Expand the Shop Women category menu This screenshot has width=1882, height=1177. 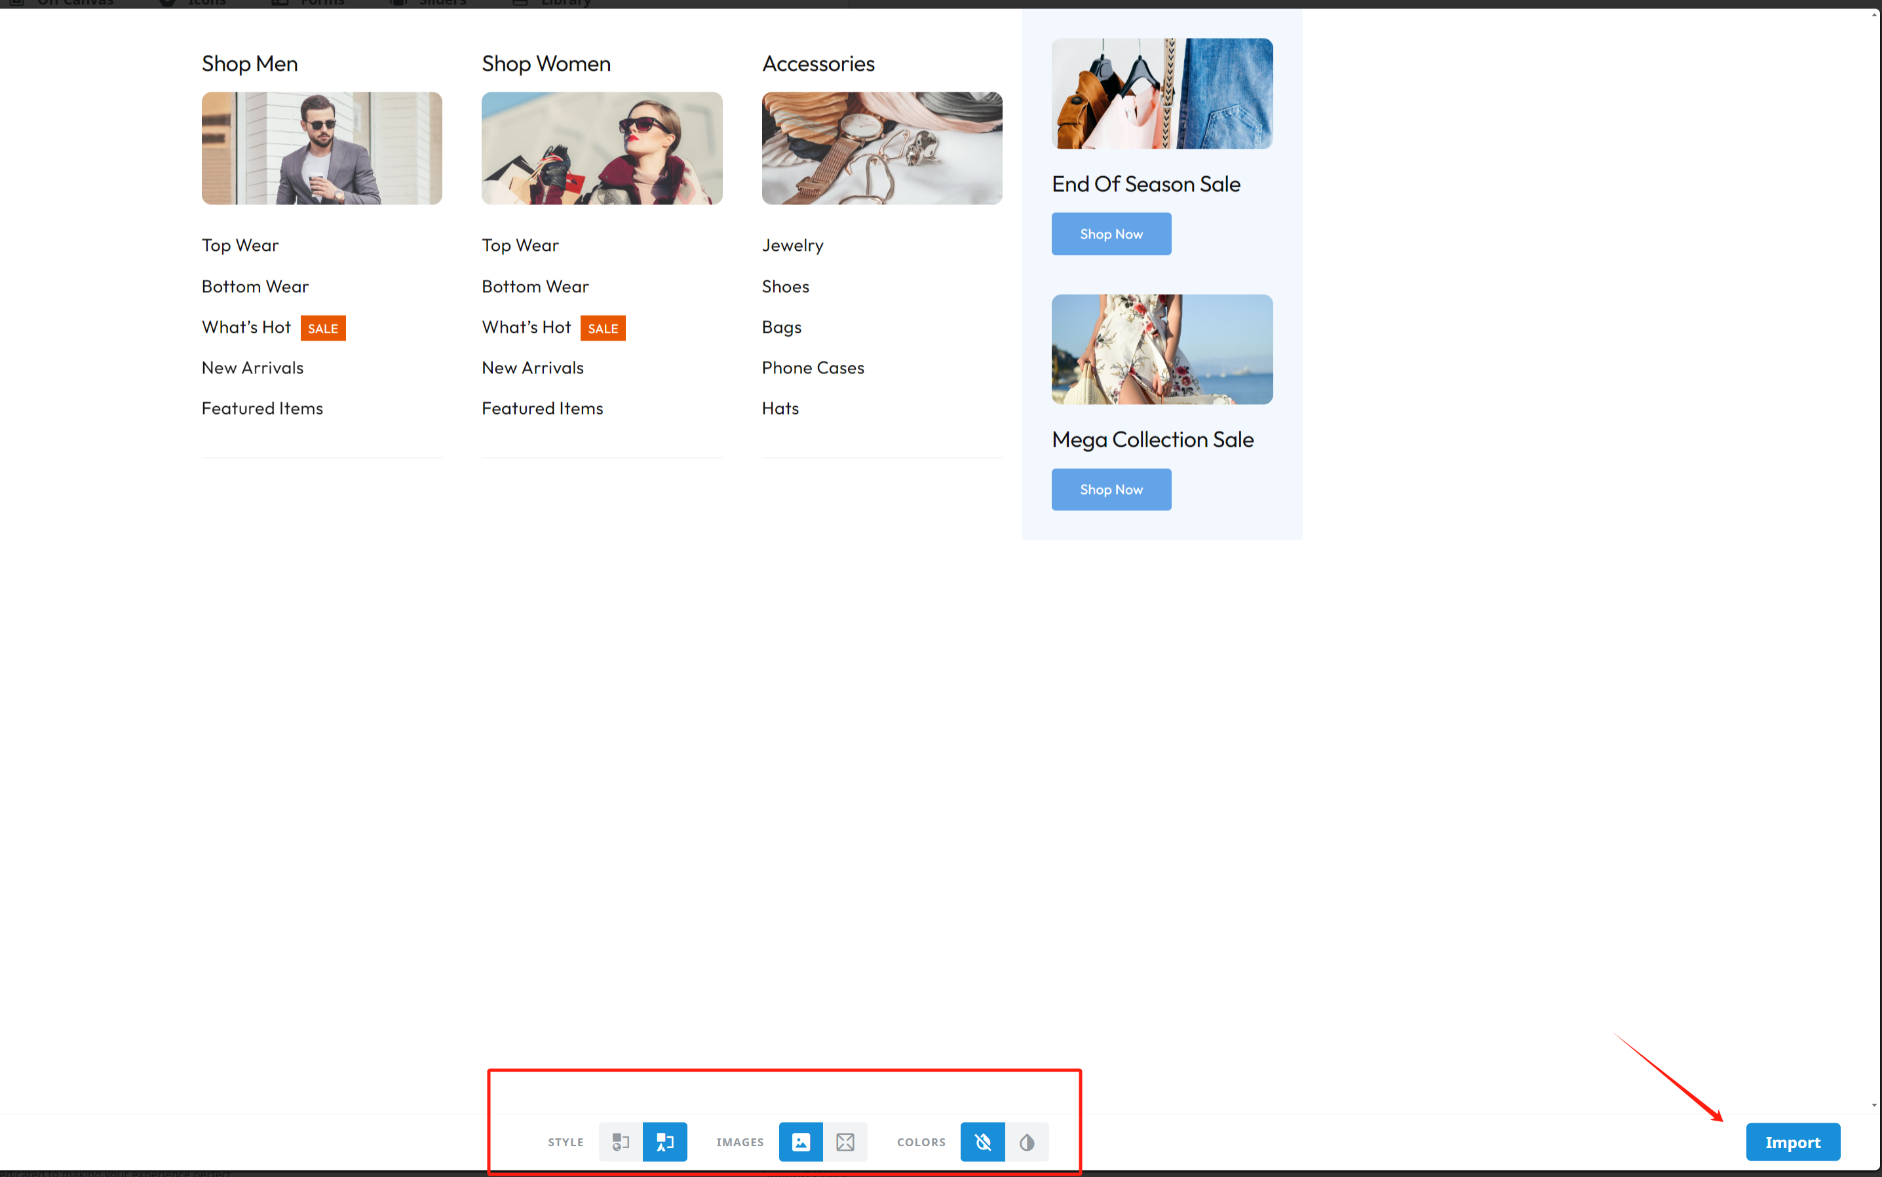click(x=547, y=62)
